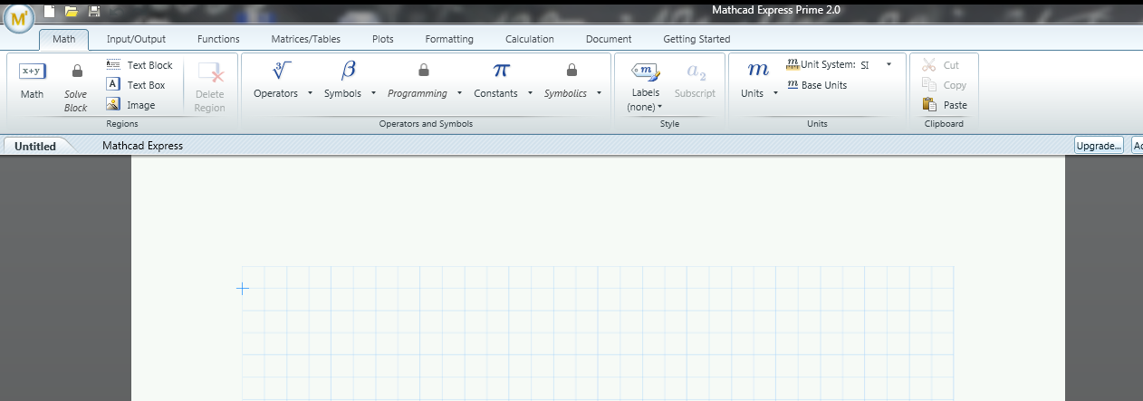Open the Operators root symbol icon

tap(282, 71)
